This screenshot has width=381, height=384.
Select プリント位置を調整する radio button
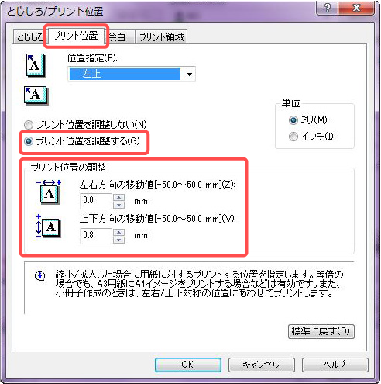coord(29,141)
